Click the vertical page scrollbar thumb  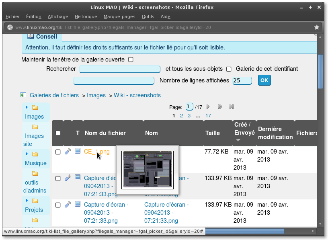point(320,72)
